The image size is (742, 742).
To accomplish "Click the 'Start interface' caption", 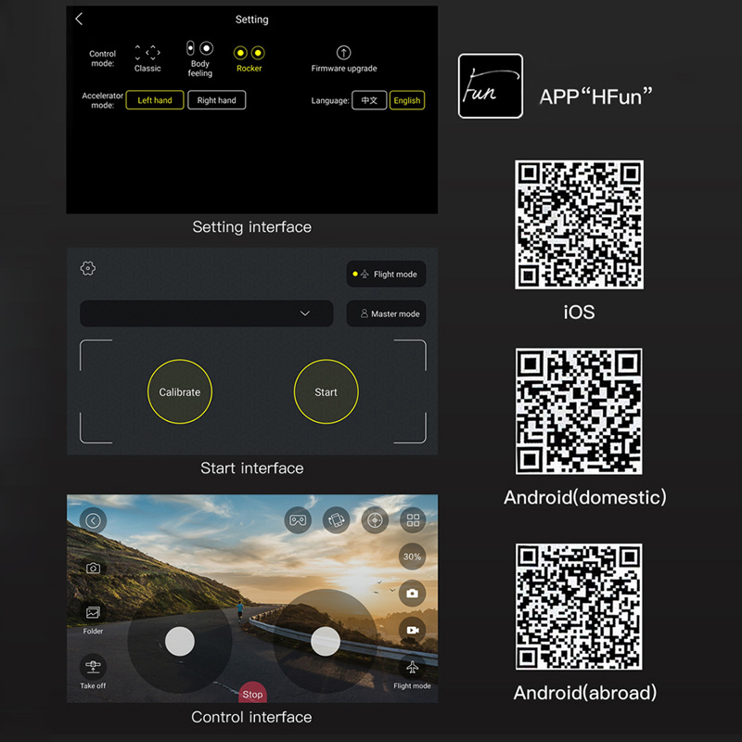I will [251, 468].
